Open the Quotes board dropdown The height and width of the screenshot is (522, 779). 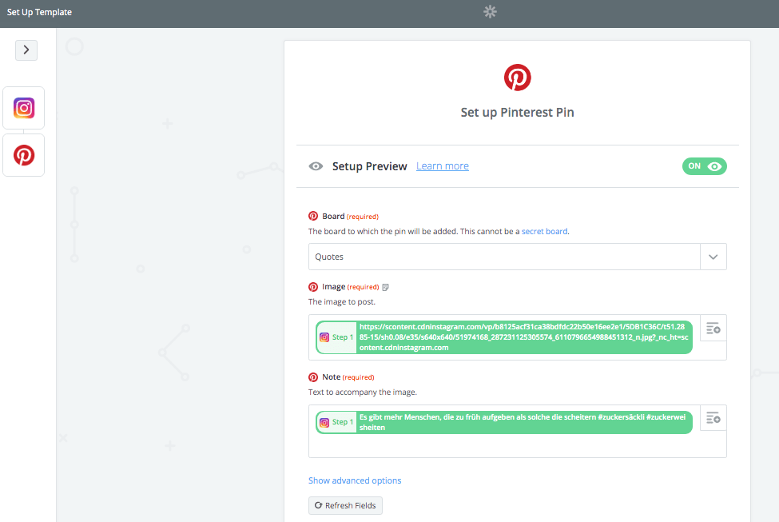coord(713,257)
